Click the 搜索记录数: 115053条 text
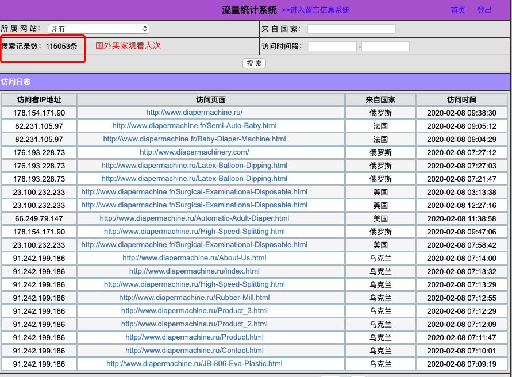Viewport: 512px width, 377px height. [x=39, y=46]
